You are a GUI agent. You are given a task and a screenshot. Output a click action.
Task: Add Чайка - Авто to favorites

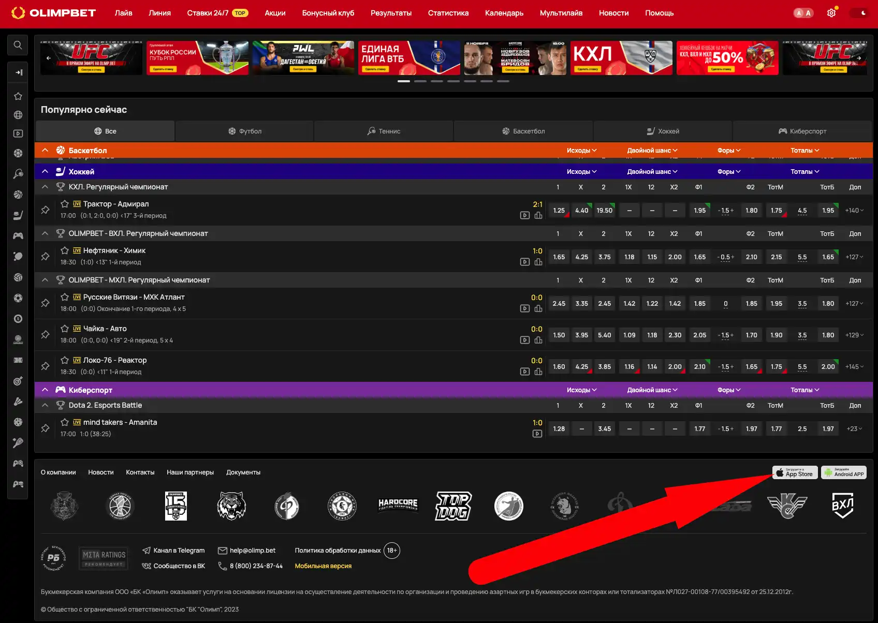coord(65,329)
